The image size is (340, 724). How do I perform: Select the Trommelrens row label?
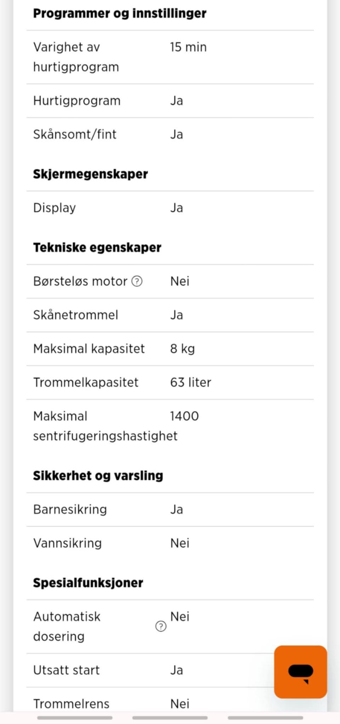[x=71, y=704]
